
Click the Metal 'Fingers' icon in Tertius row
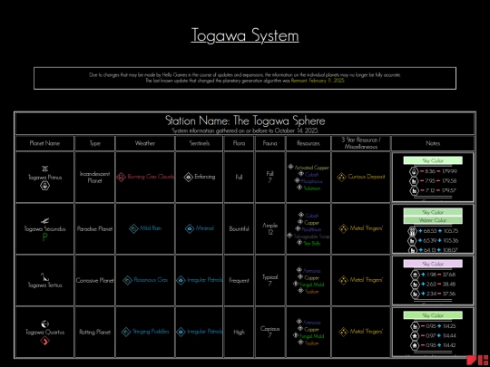click(x=343, y=280)
